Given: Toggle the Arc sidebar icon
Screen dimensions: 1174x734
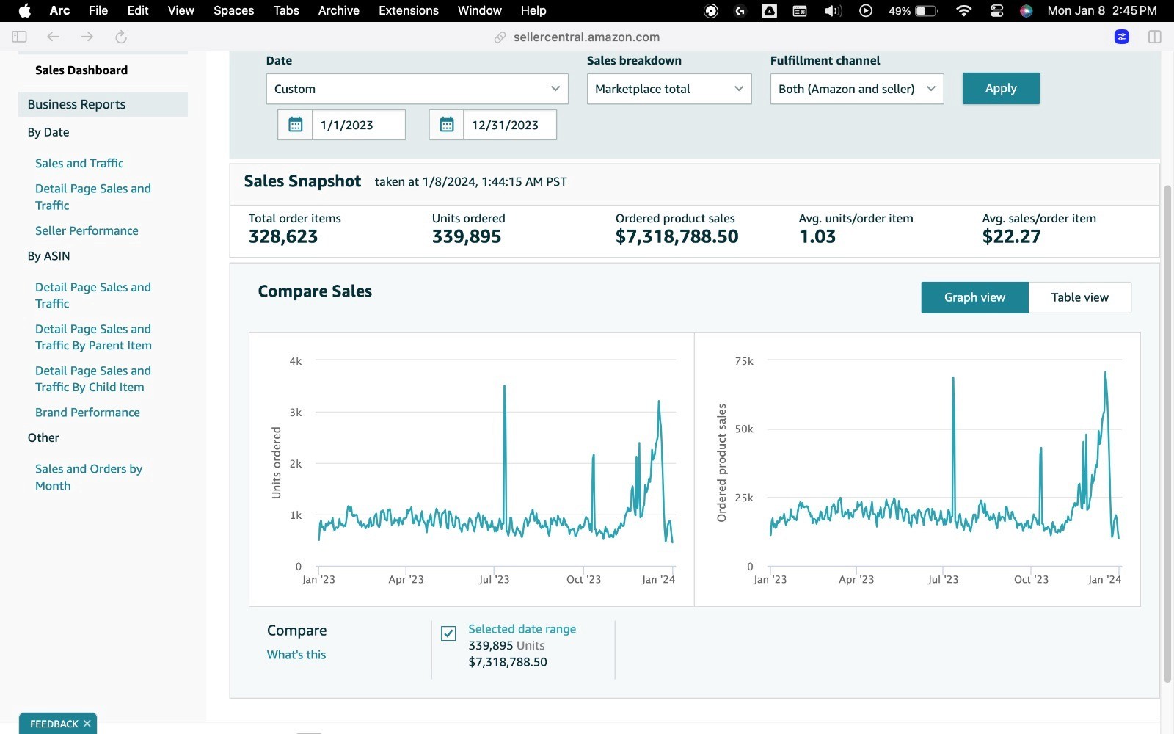Looking at the screenshot, I should pos(20,37).
